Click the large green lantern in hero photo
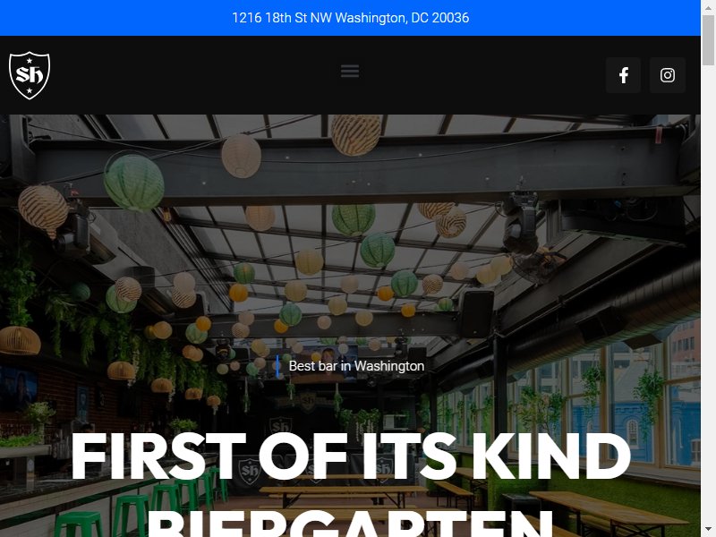Image resolution: width=716 pixels, height=537 pixels. (x=133, y=183)
